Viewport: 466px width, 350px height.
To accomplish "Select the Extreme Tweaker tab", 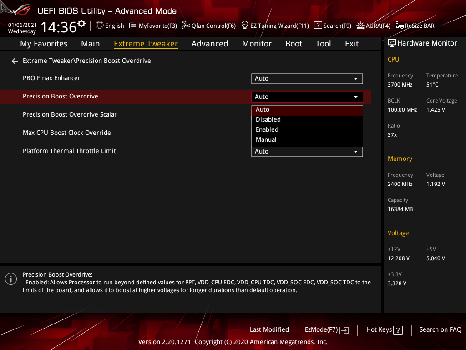I will point(146,44).
